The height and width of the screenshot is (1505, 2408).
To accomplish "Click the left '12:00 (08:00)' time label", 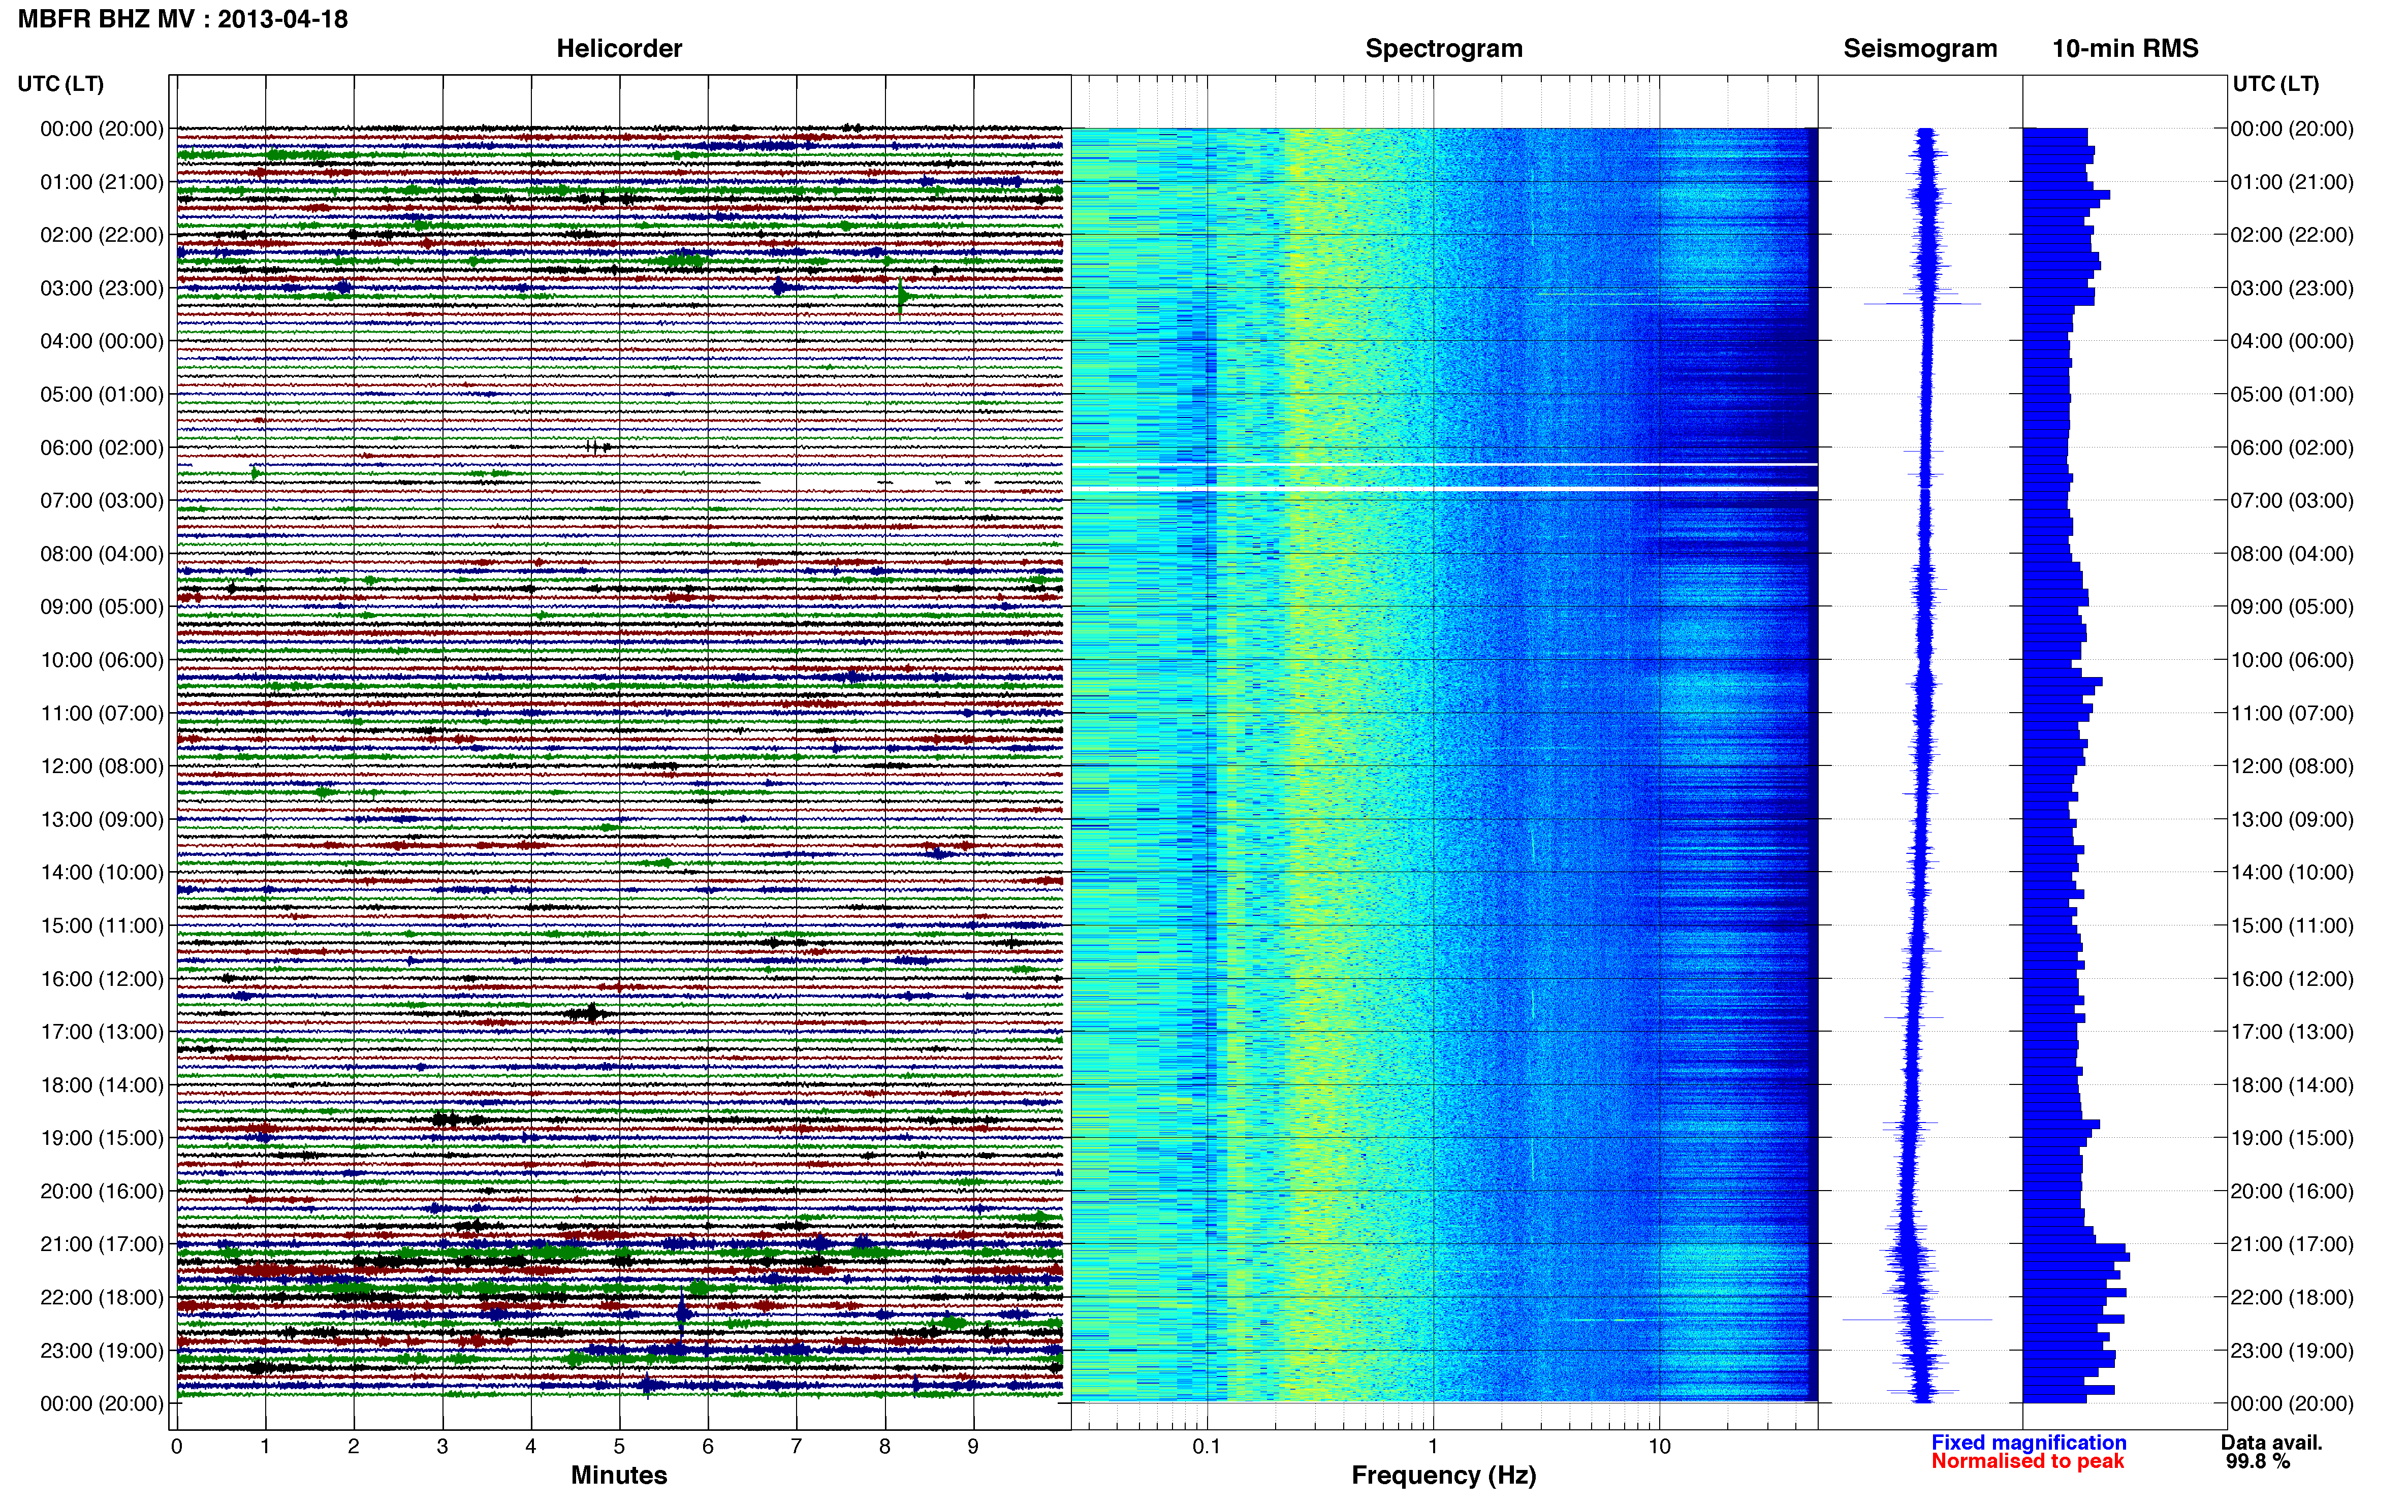I will tap(102, 765).
